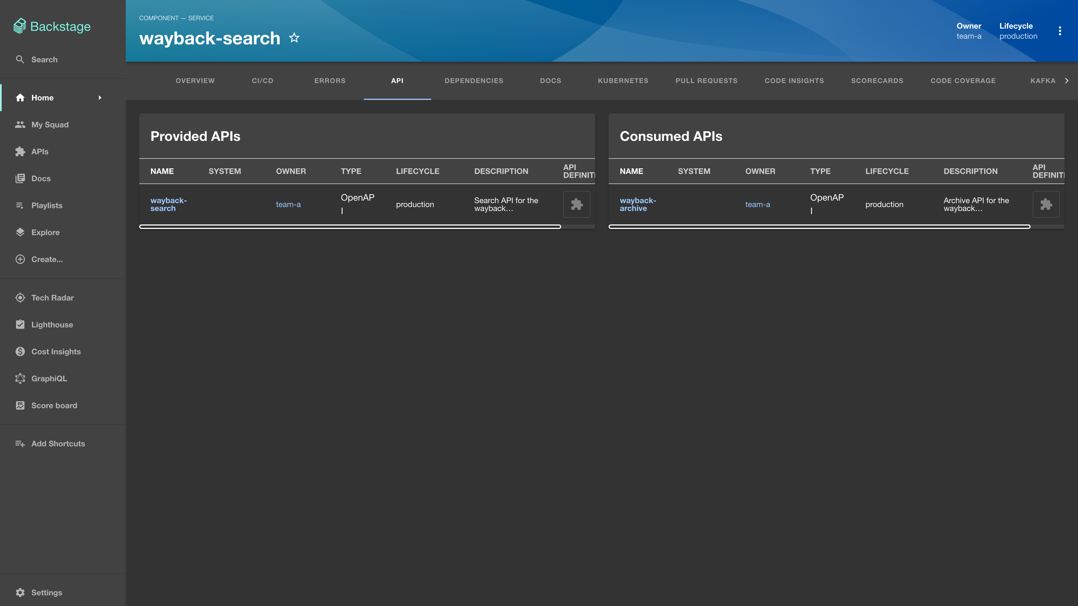Open the three-dot entity context menu

1059,31
